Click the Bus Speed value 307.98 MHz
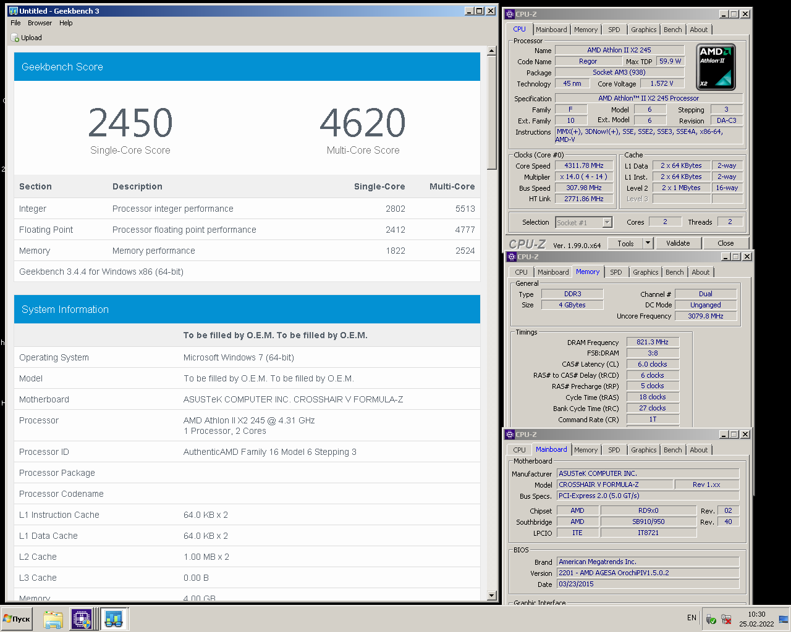The height and width of the screenshot is (632, 791). (x=583, y=188)
